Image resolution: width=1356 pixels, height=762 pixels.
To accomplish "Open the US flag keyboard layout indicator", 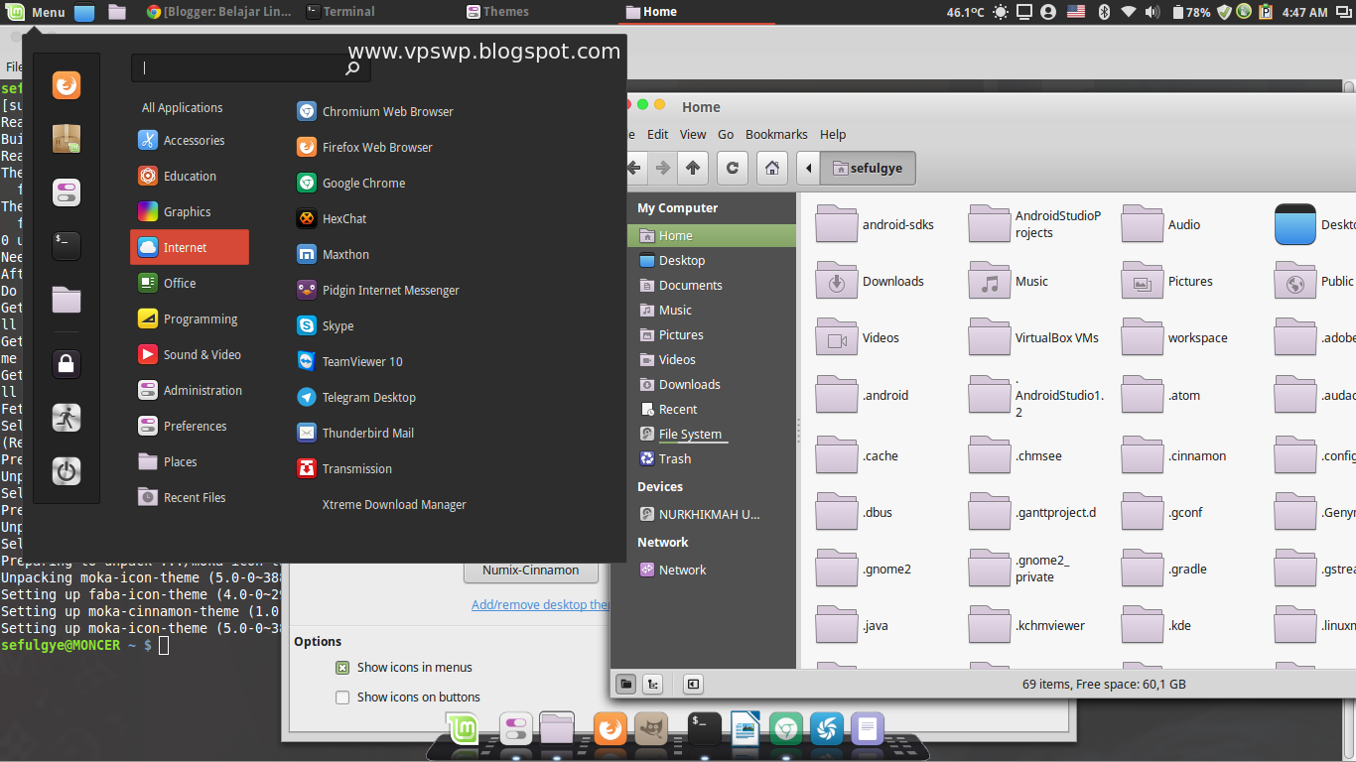I will 1076,12.
